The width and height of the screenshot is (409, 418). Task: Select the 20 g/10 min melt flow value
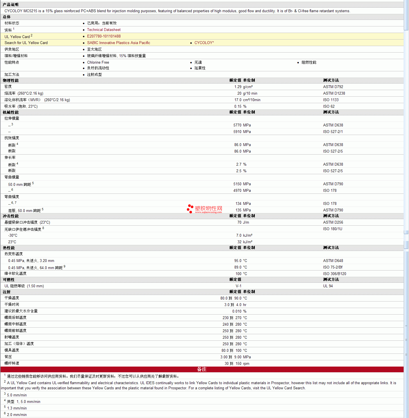(x=247, y=93)
